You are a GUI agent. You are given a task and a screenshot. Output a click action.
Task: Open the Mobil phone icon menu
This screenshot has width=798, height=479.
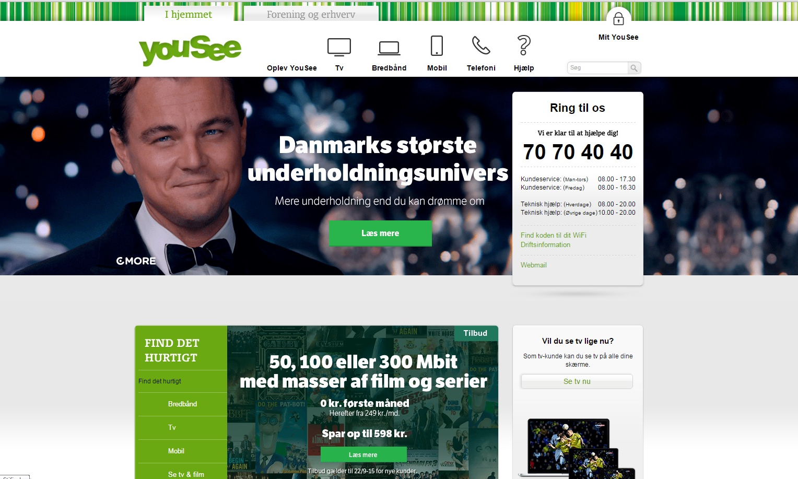pyautogui.click(x=437, y=46)
